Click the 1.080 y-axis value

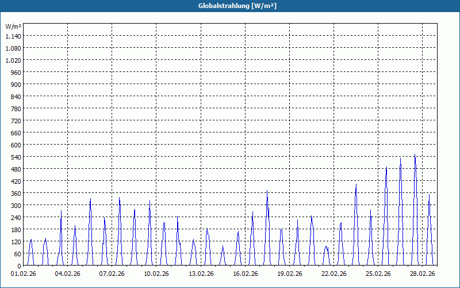point(13,48)
